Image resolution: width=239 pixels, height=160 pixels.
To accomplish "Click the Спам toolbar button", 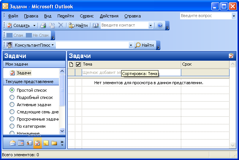I will [x=15, y=35].
